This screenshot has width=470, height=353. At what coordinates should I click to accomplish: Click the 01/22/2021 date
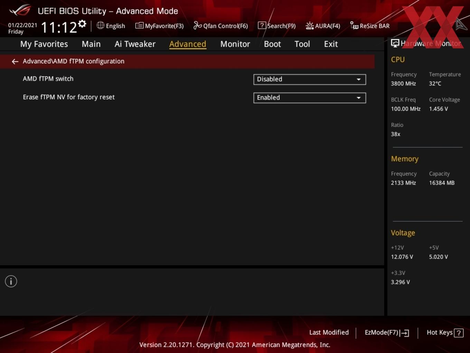22,25
